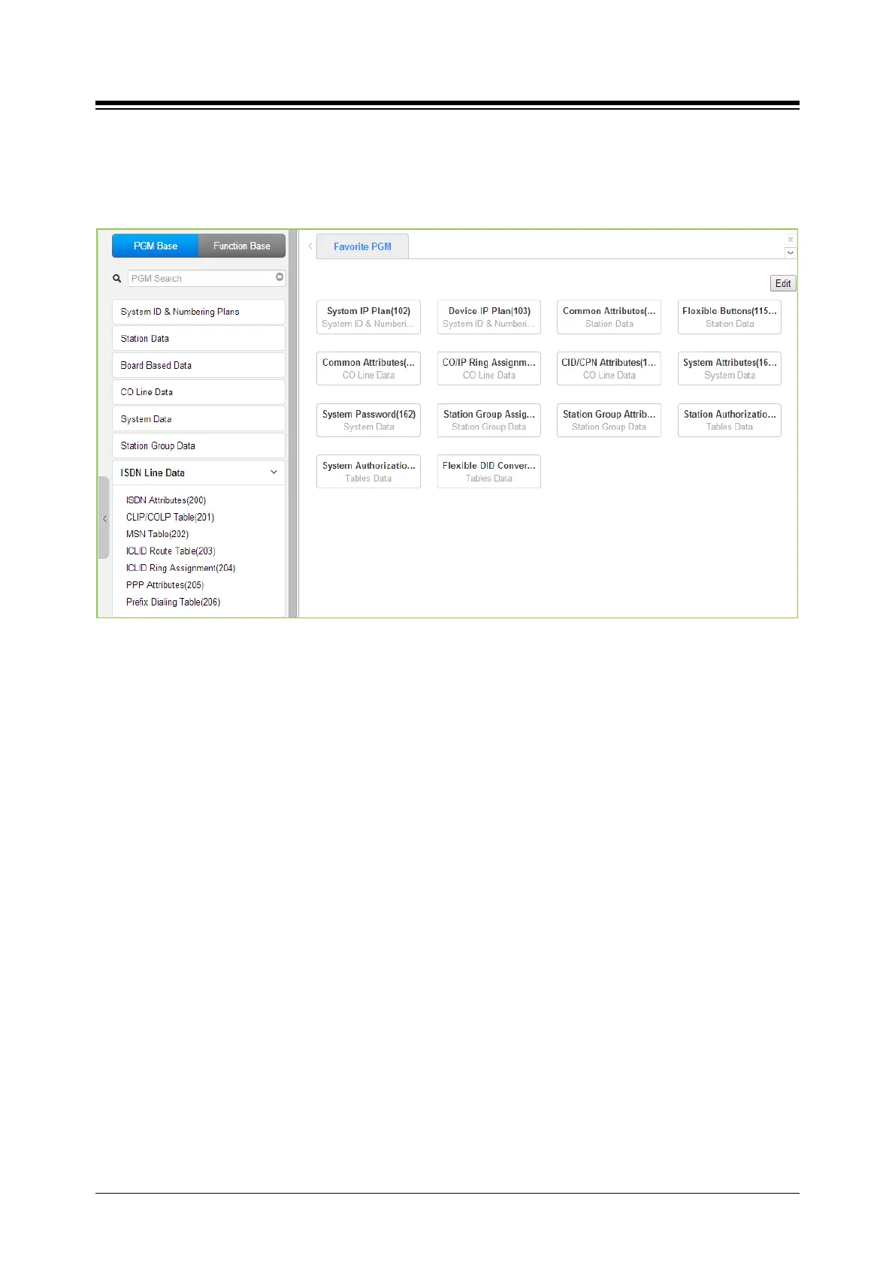The height and width of the screenshot is (1265, 895).
Task: Click the PGM Search magnifier icon
Action: pos(117,278)
